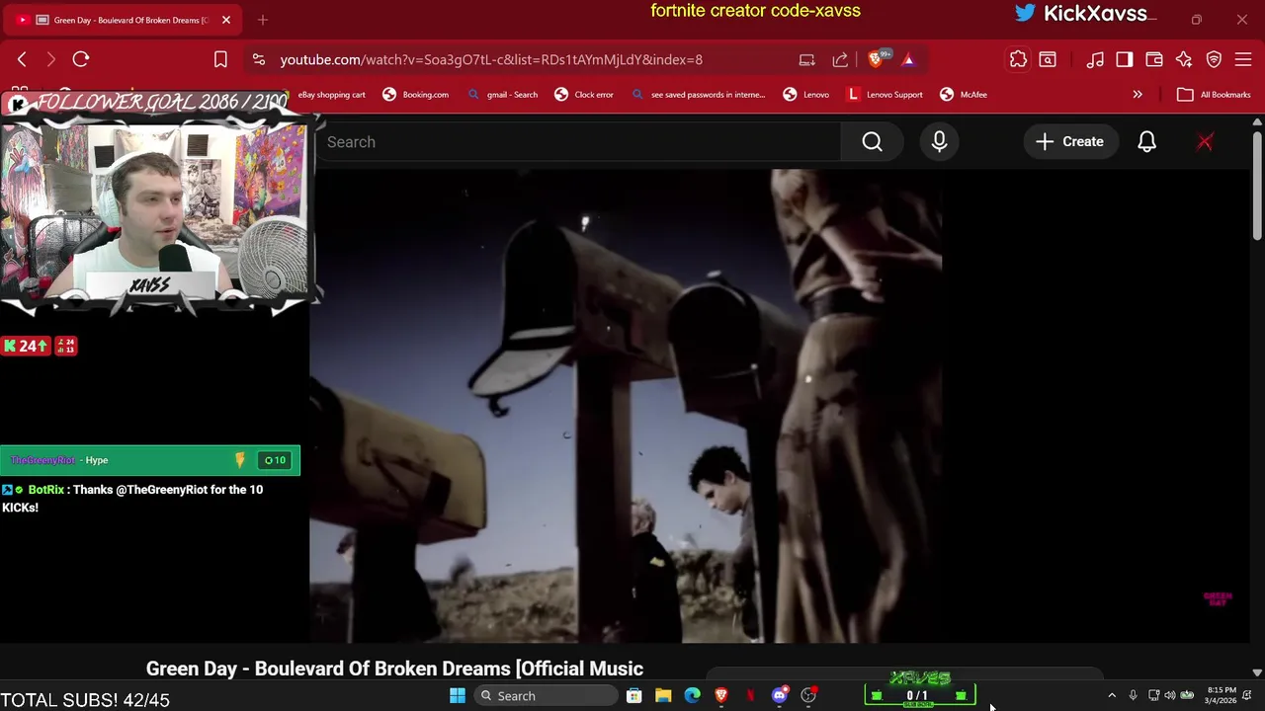1265x711 pixels.
Task: Bookmark this page in the address bar
Action: click(x=220, y=59)
